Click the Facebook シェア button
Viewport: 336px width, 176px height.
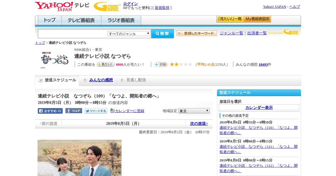[x=74, y=111]
